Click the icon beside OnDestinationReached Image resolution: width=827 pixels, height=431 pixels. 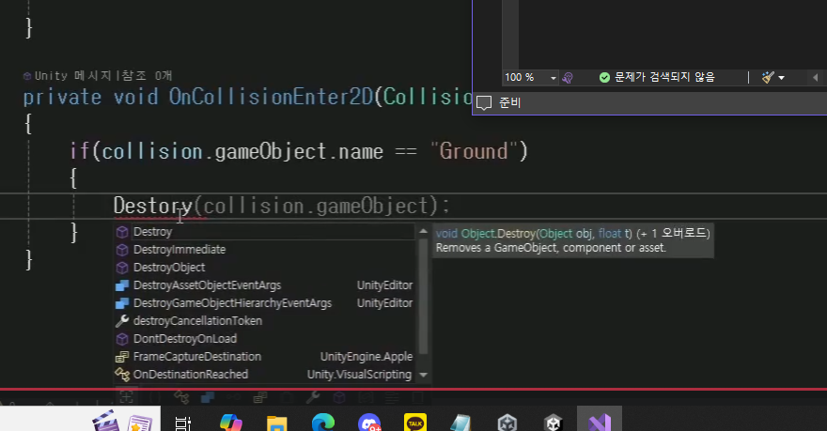(x=122, y=375)
